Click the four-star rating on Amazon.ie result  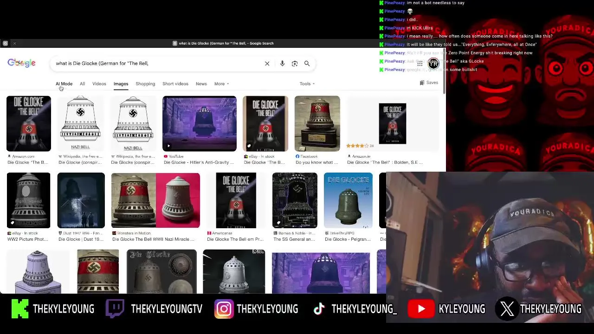tap(357, 146)
